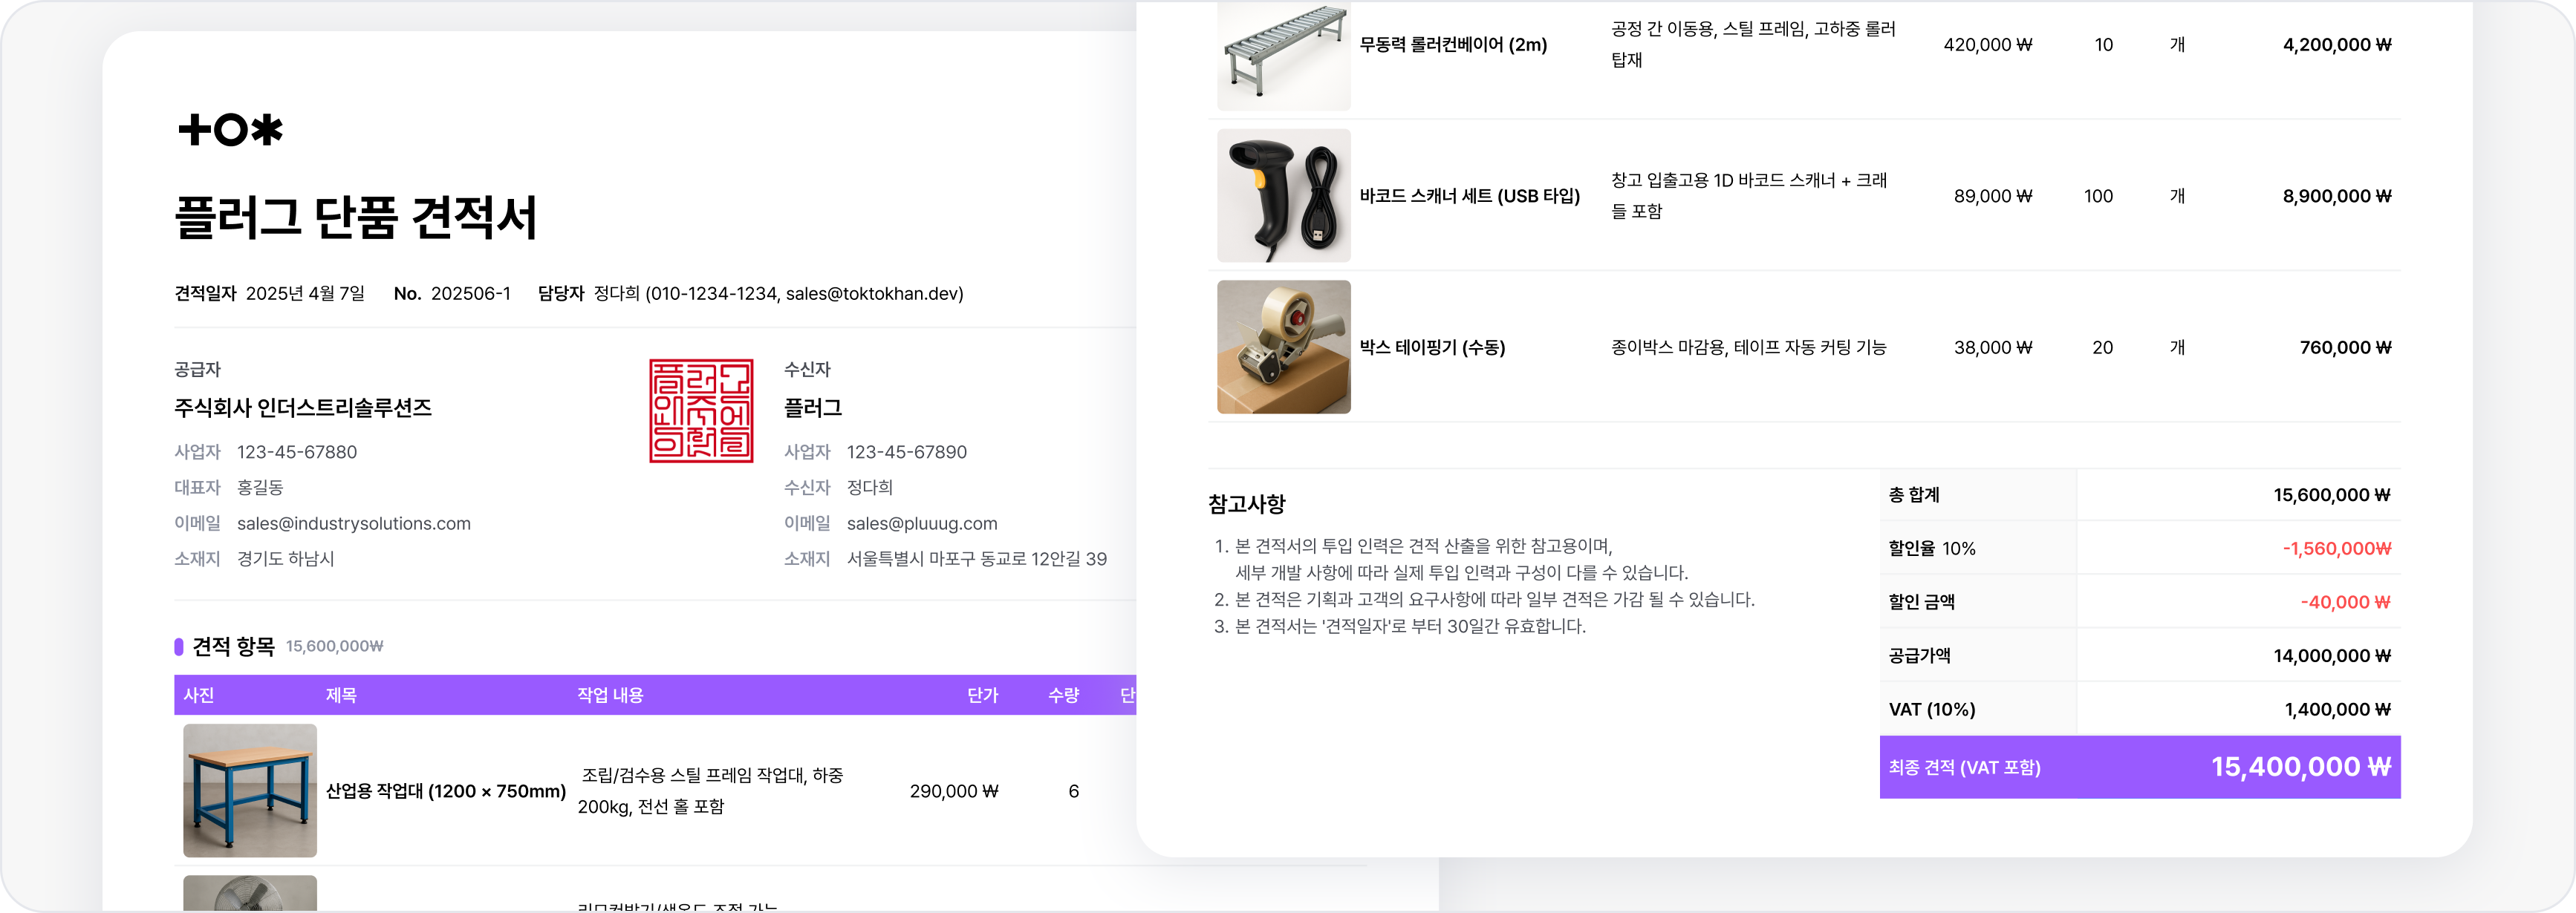The height and width of the screenshot is (913, 2576).
Task: Click line total 760,000 ₩
Action: 2345,347
